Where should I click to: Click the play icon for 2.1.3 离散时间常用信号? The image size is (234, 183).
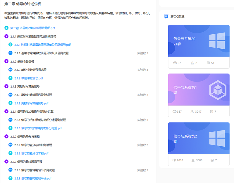6,87
